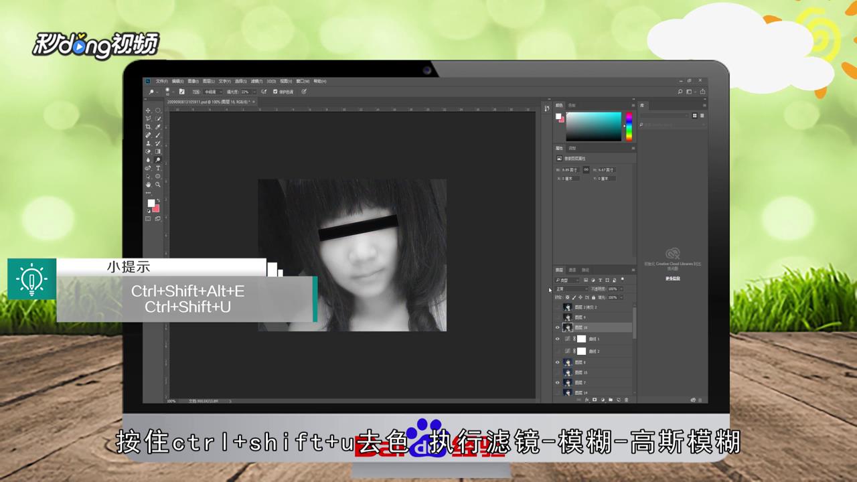Select the Move tool in the toolbox

(x=148, y=110)
